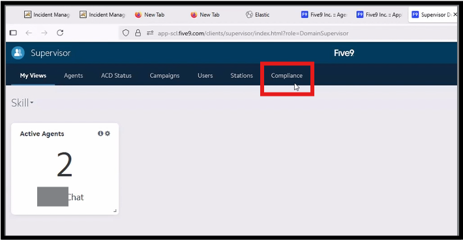Click the padlock site security icon

pyautogui.click(x=138, y=33)
